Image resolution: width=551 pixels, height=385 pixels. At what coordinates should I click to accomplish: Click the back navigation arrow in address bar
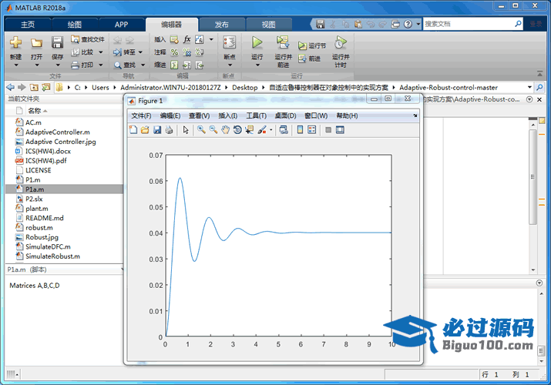11,87
